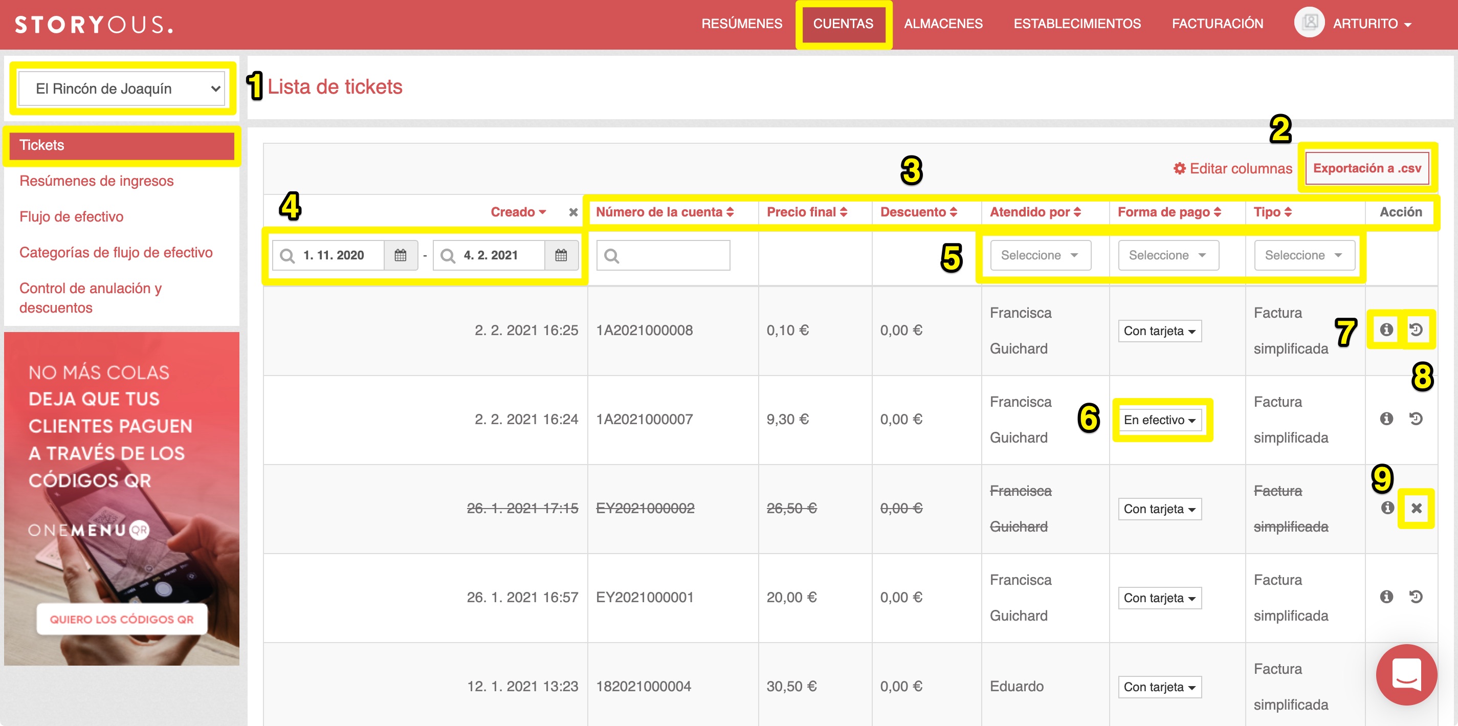Click the date 12. 1. 2021 13:23
This screenshot has width=1458, height=726.
click(522, 687)
